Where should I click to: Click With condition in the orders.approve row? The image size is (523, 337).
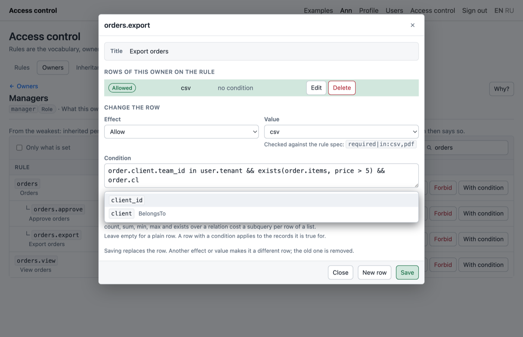pyautogui.click(x=483, y=214)
